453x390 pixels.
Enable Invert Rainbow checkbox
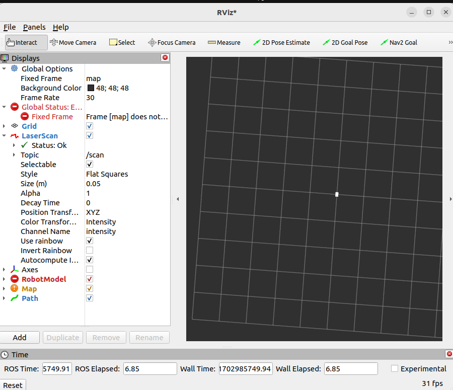tap(90, 250)
